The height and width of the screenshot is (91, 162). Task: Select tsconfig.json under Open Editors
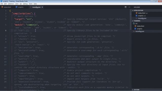(x=142, y=18)
